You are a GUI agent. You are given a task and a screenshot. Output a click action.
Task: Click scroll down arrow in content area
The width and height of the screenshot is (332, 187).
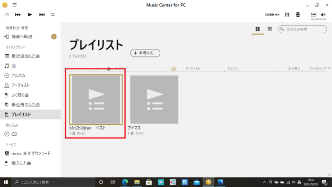coord(330,175)
